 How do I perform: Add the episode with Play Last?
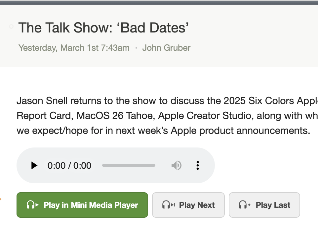[x=264, y=205]
